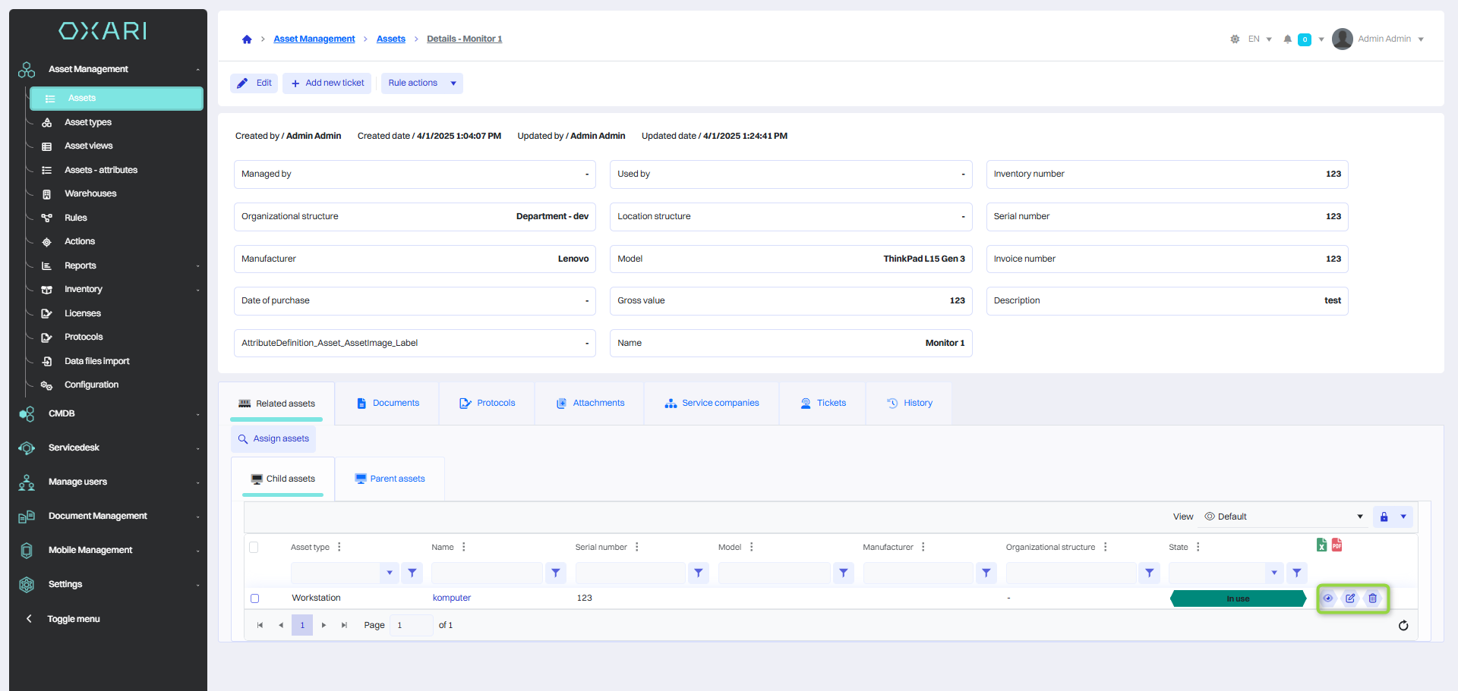The image size is (1458, 691).
Task: Click the Assign assets button
Action: coord(273,439)
